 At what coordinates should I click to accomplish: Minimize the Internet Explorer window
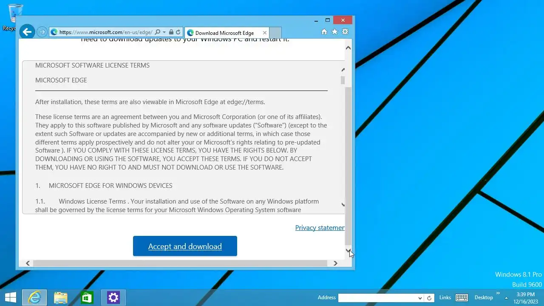coord(316,20)
